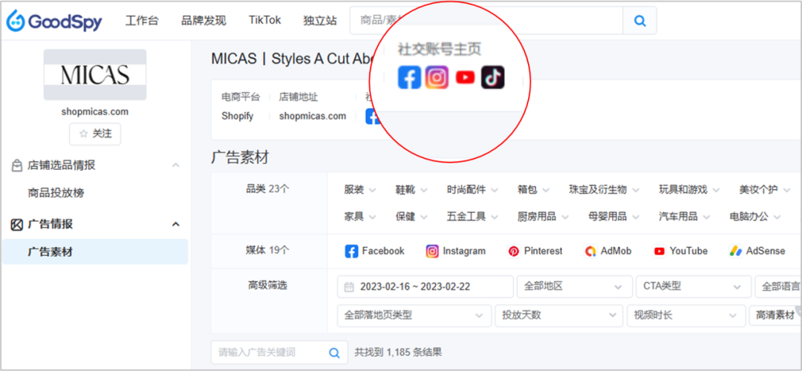Screen dimensions: 802x371
Task: Open the YouTube social account icon in magnified circle
Action: [x=465, y=78]
